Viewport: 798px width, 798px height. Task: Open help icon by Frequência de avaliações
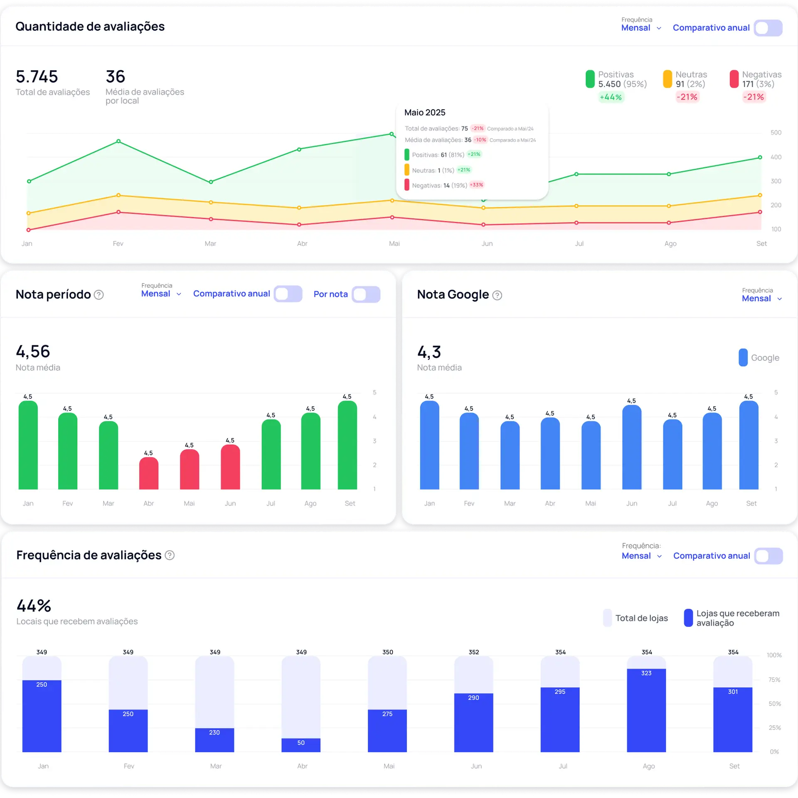click(x=170, y=555)
